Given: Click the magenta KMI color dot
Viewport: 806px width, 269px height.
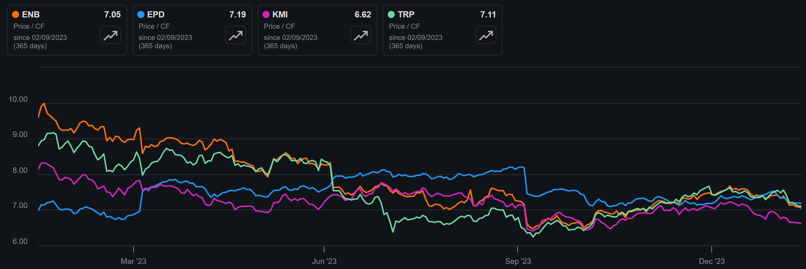Looking at the screenshot, I should click(266, 14).
